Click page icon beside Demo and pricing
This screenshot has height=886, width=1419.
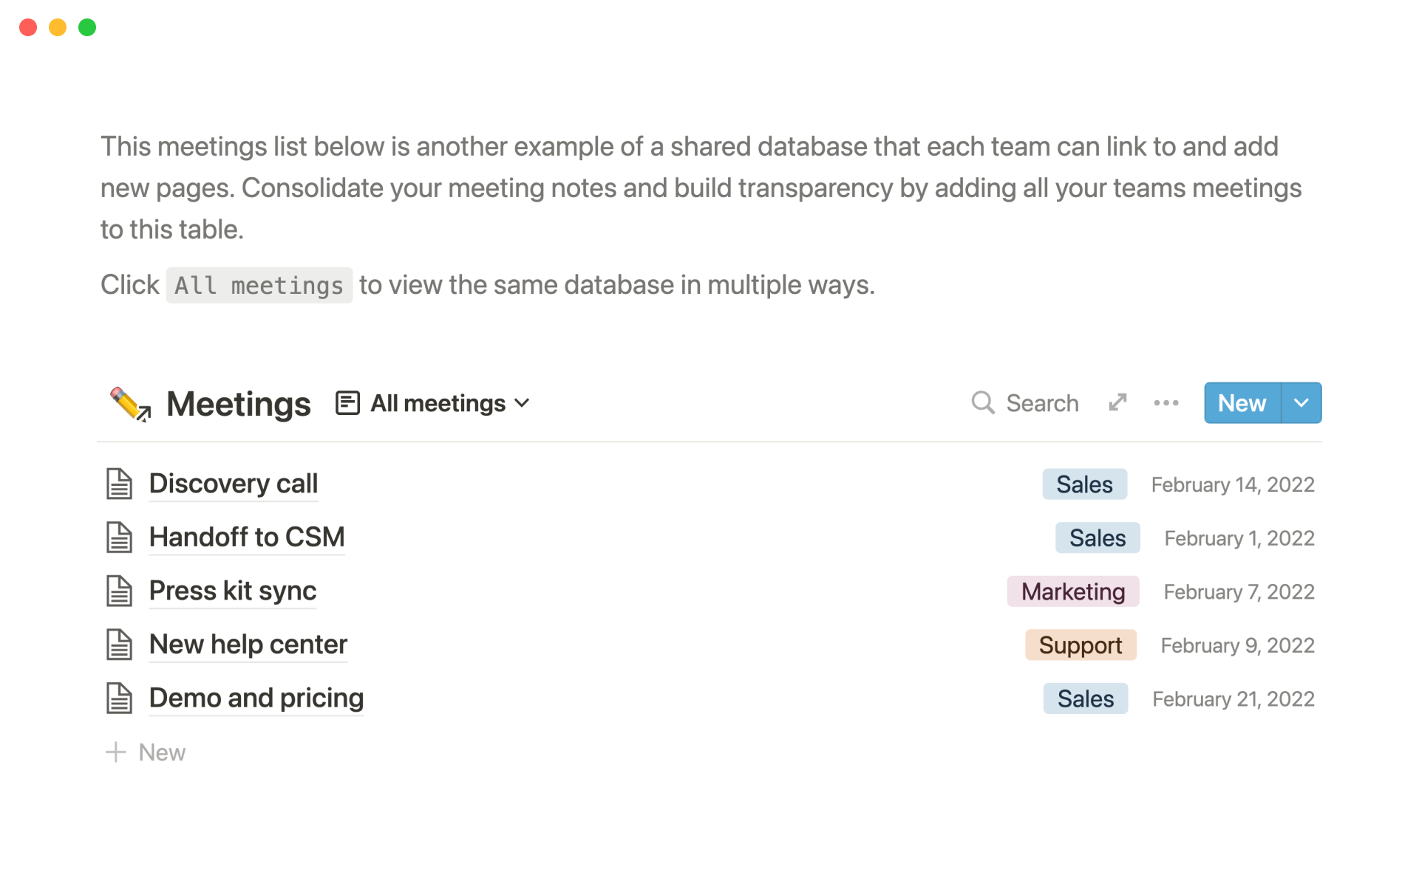coord(119,698)
